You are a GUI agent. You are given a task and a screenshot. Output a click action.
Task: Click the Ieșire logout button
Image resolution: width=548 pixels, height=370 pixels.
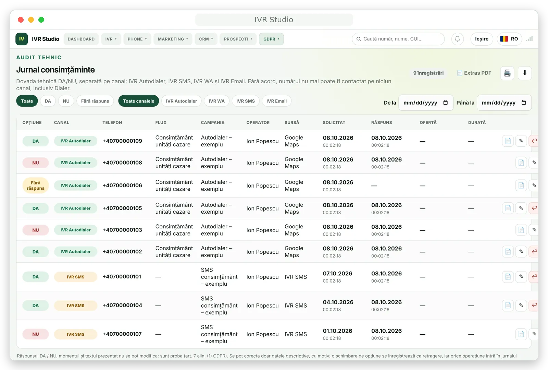click(x=482, y=39)
